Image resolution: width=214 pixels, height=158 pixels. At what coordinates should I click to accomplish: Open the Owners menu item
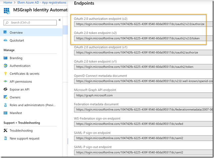click(31, 97)
